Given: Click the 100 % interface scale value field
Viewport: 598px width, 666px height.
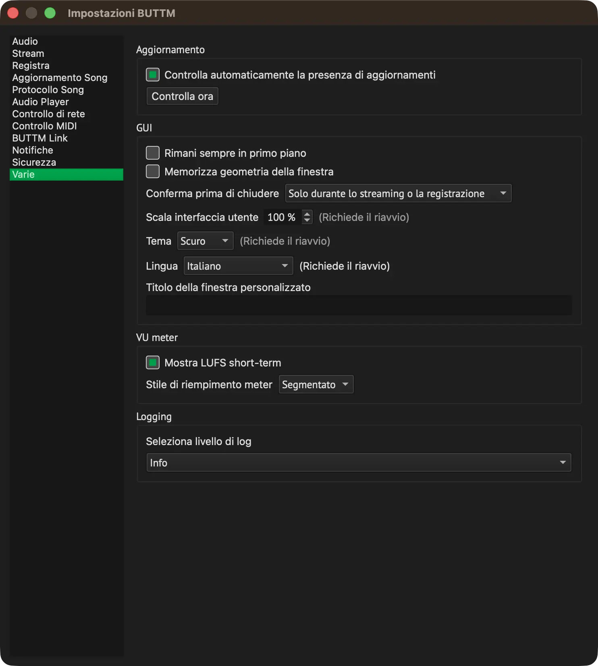Looking at the screenshot, I should pyautogui.click(x=282, y=217).
